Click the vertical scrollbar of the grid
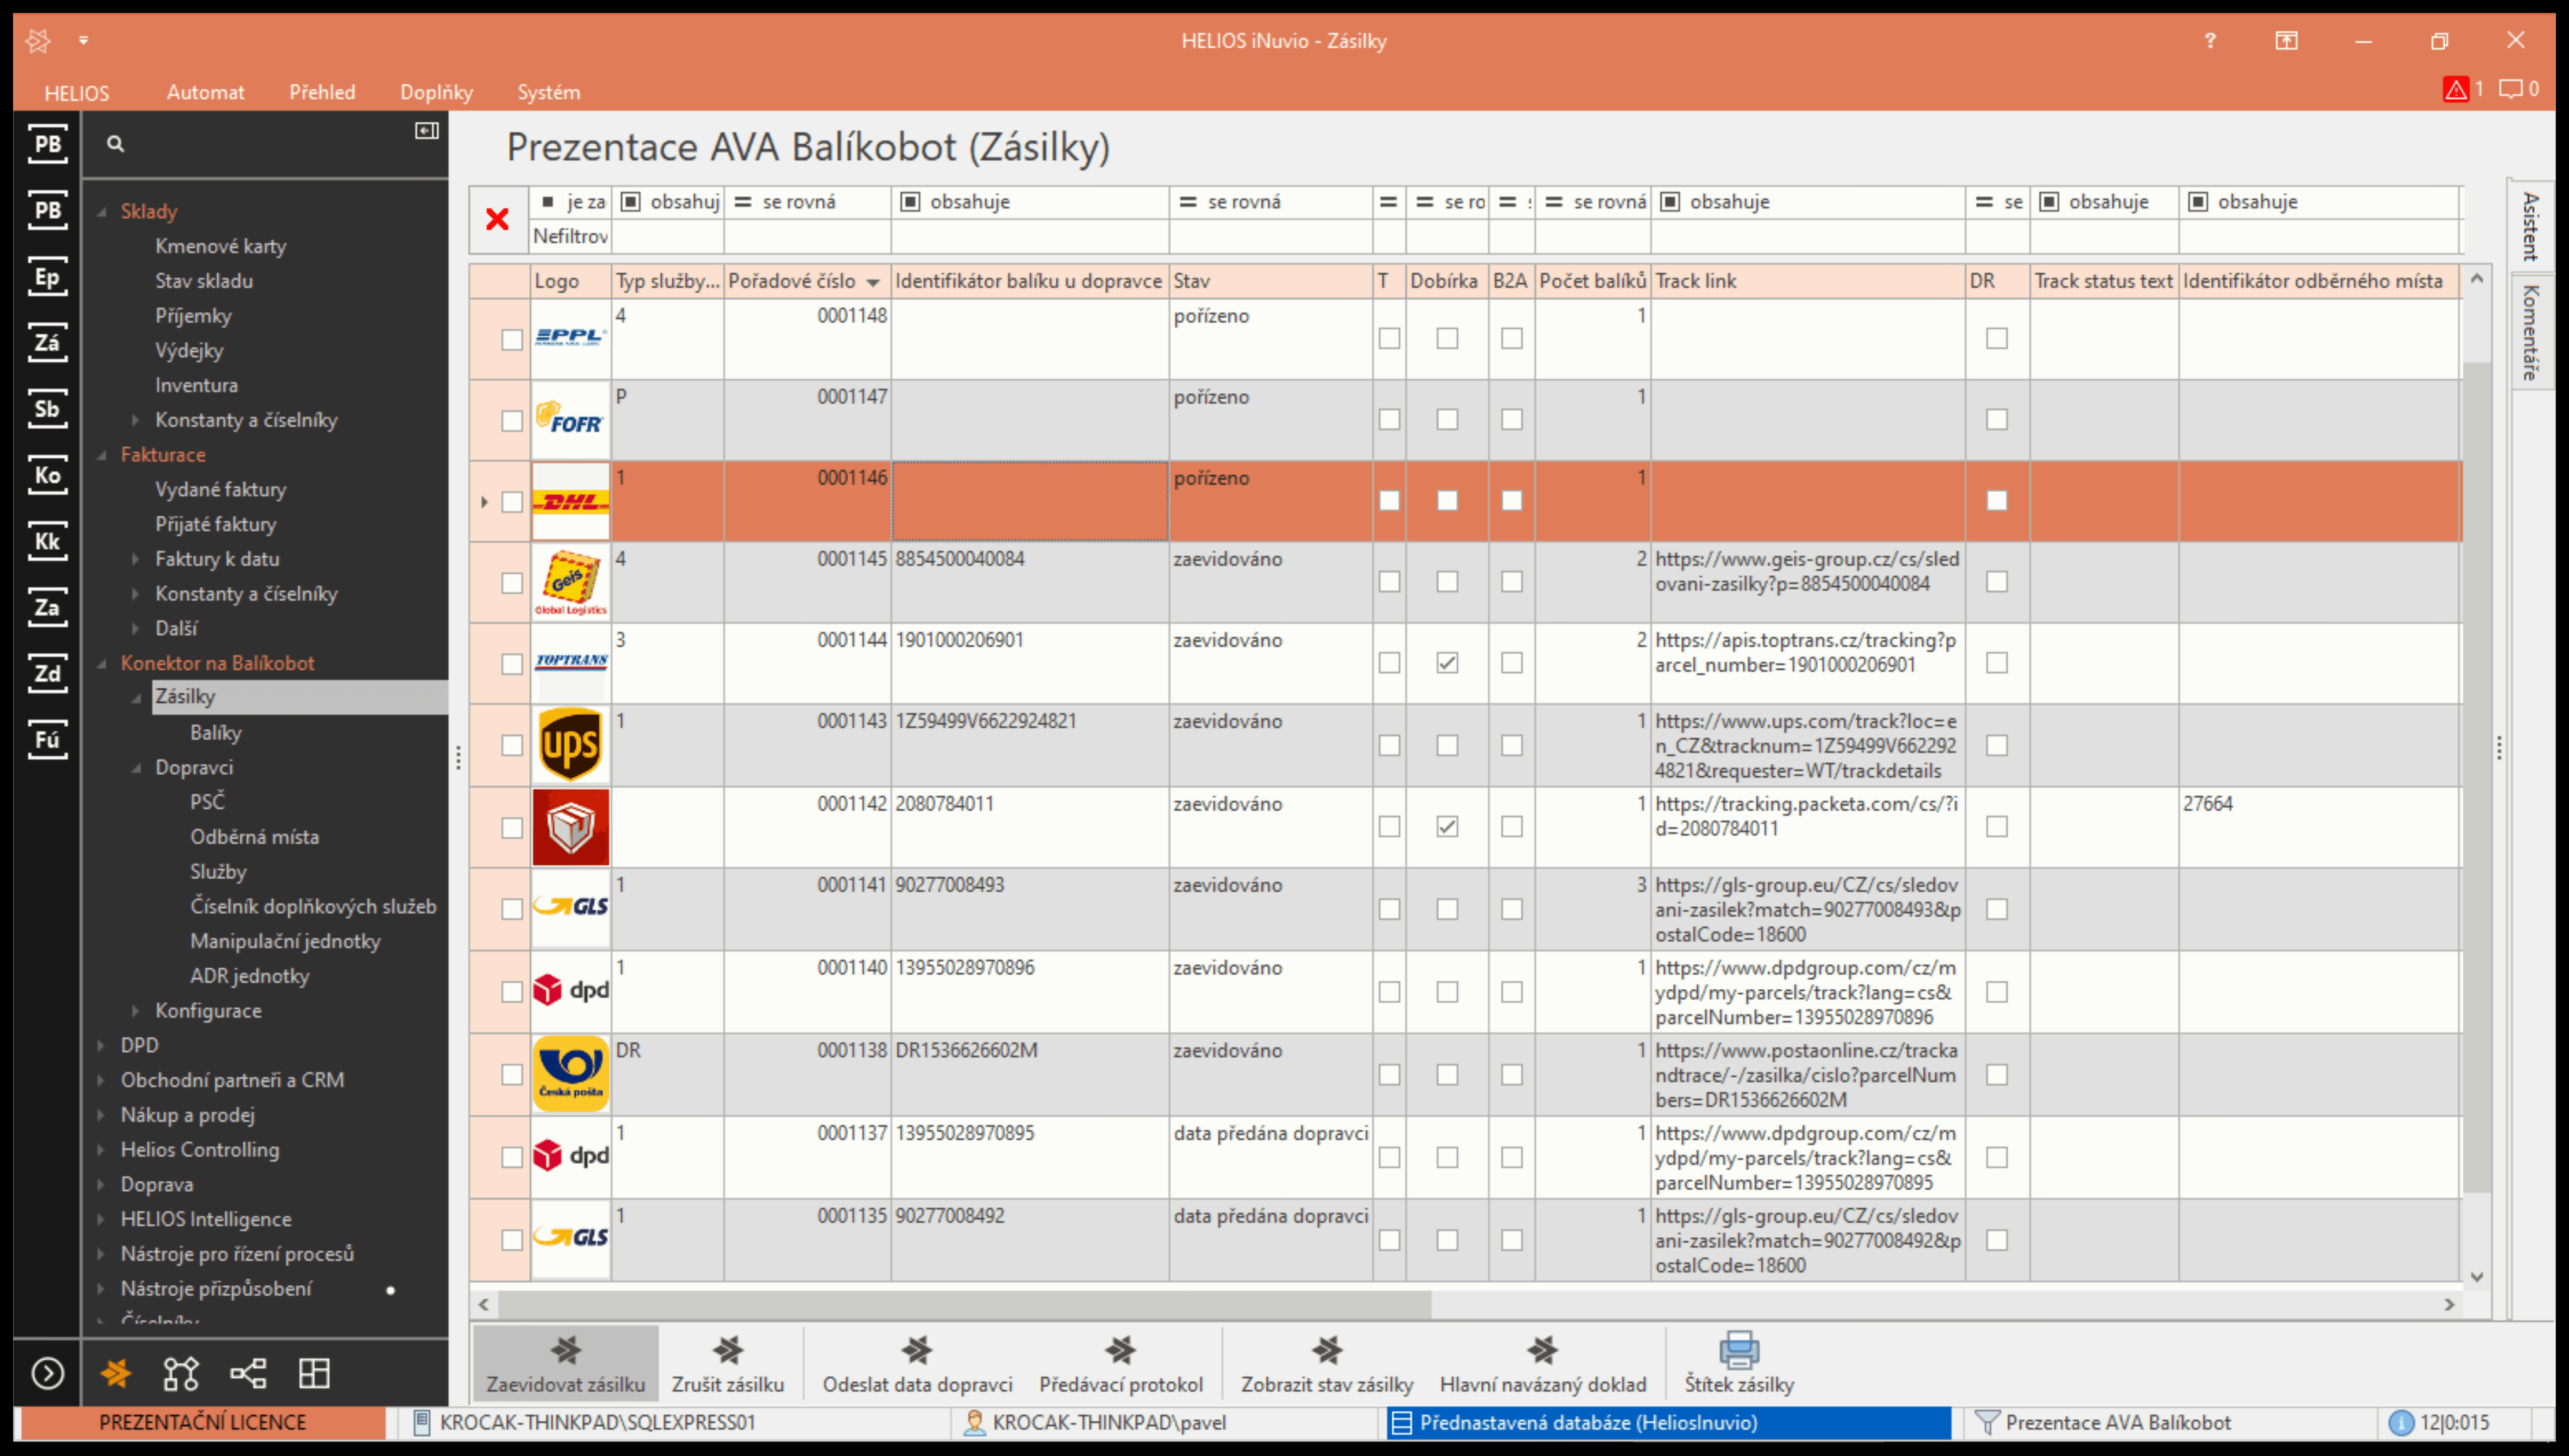2569x1456 pixels. [x=2476, y=778]
